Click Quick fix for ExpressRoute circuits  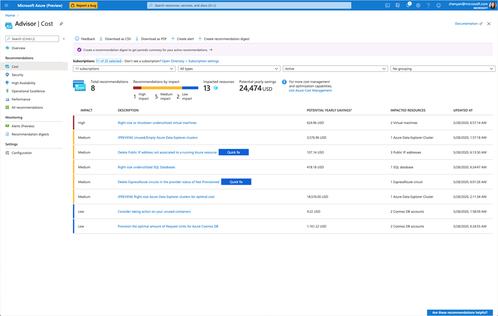click(x=236, y=182)
